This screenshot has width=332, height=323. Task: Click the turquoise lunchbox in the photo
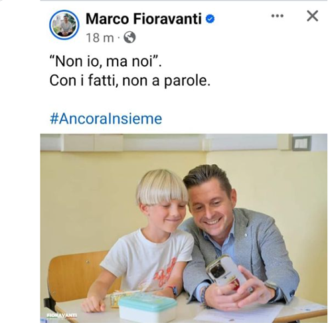[x=148, y=309]
